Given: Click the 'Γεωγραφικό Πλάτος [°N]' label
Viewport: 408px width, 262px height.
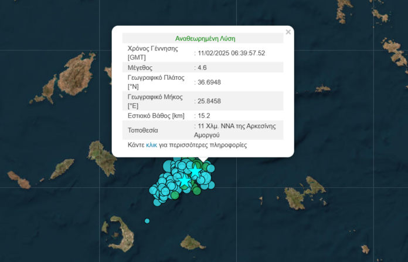Looking at the screenshot, I should [156, 82].
